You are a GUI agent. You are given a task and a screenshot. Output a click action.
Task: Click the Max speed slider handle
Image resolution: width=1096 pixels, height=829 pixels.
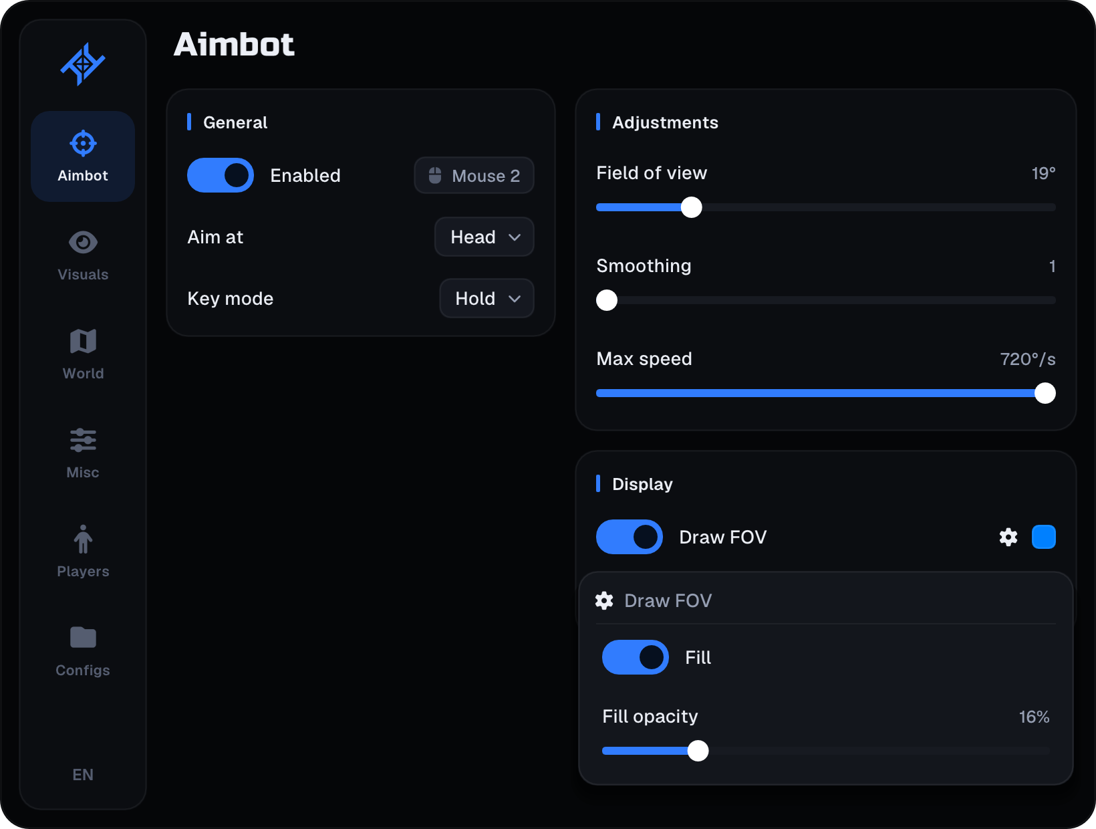[x=1045, y=393]
